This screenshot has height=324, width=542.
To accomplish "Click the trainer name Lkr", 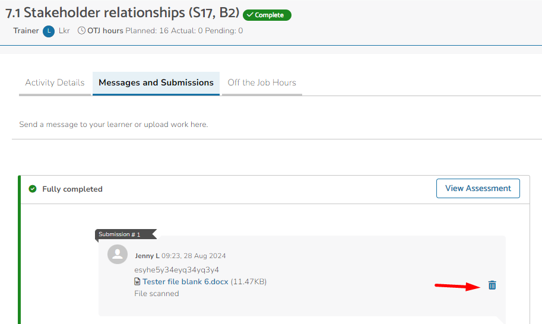I will click(x=64, y=31).
